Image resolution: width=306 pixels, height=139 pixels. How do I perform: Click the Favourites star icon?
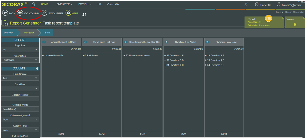[x=44, y=13]
